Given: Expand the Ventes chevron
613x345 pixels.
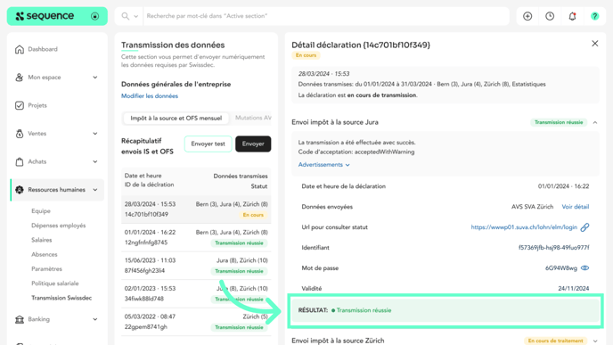Looking at the screenshot, I should point(95,134).
